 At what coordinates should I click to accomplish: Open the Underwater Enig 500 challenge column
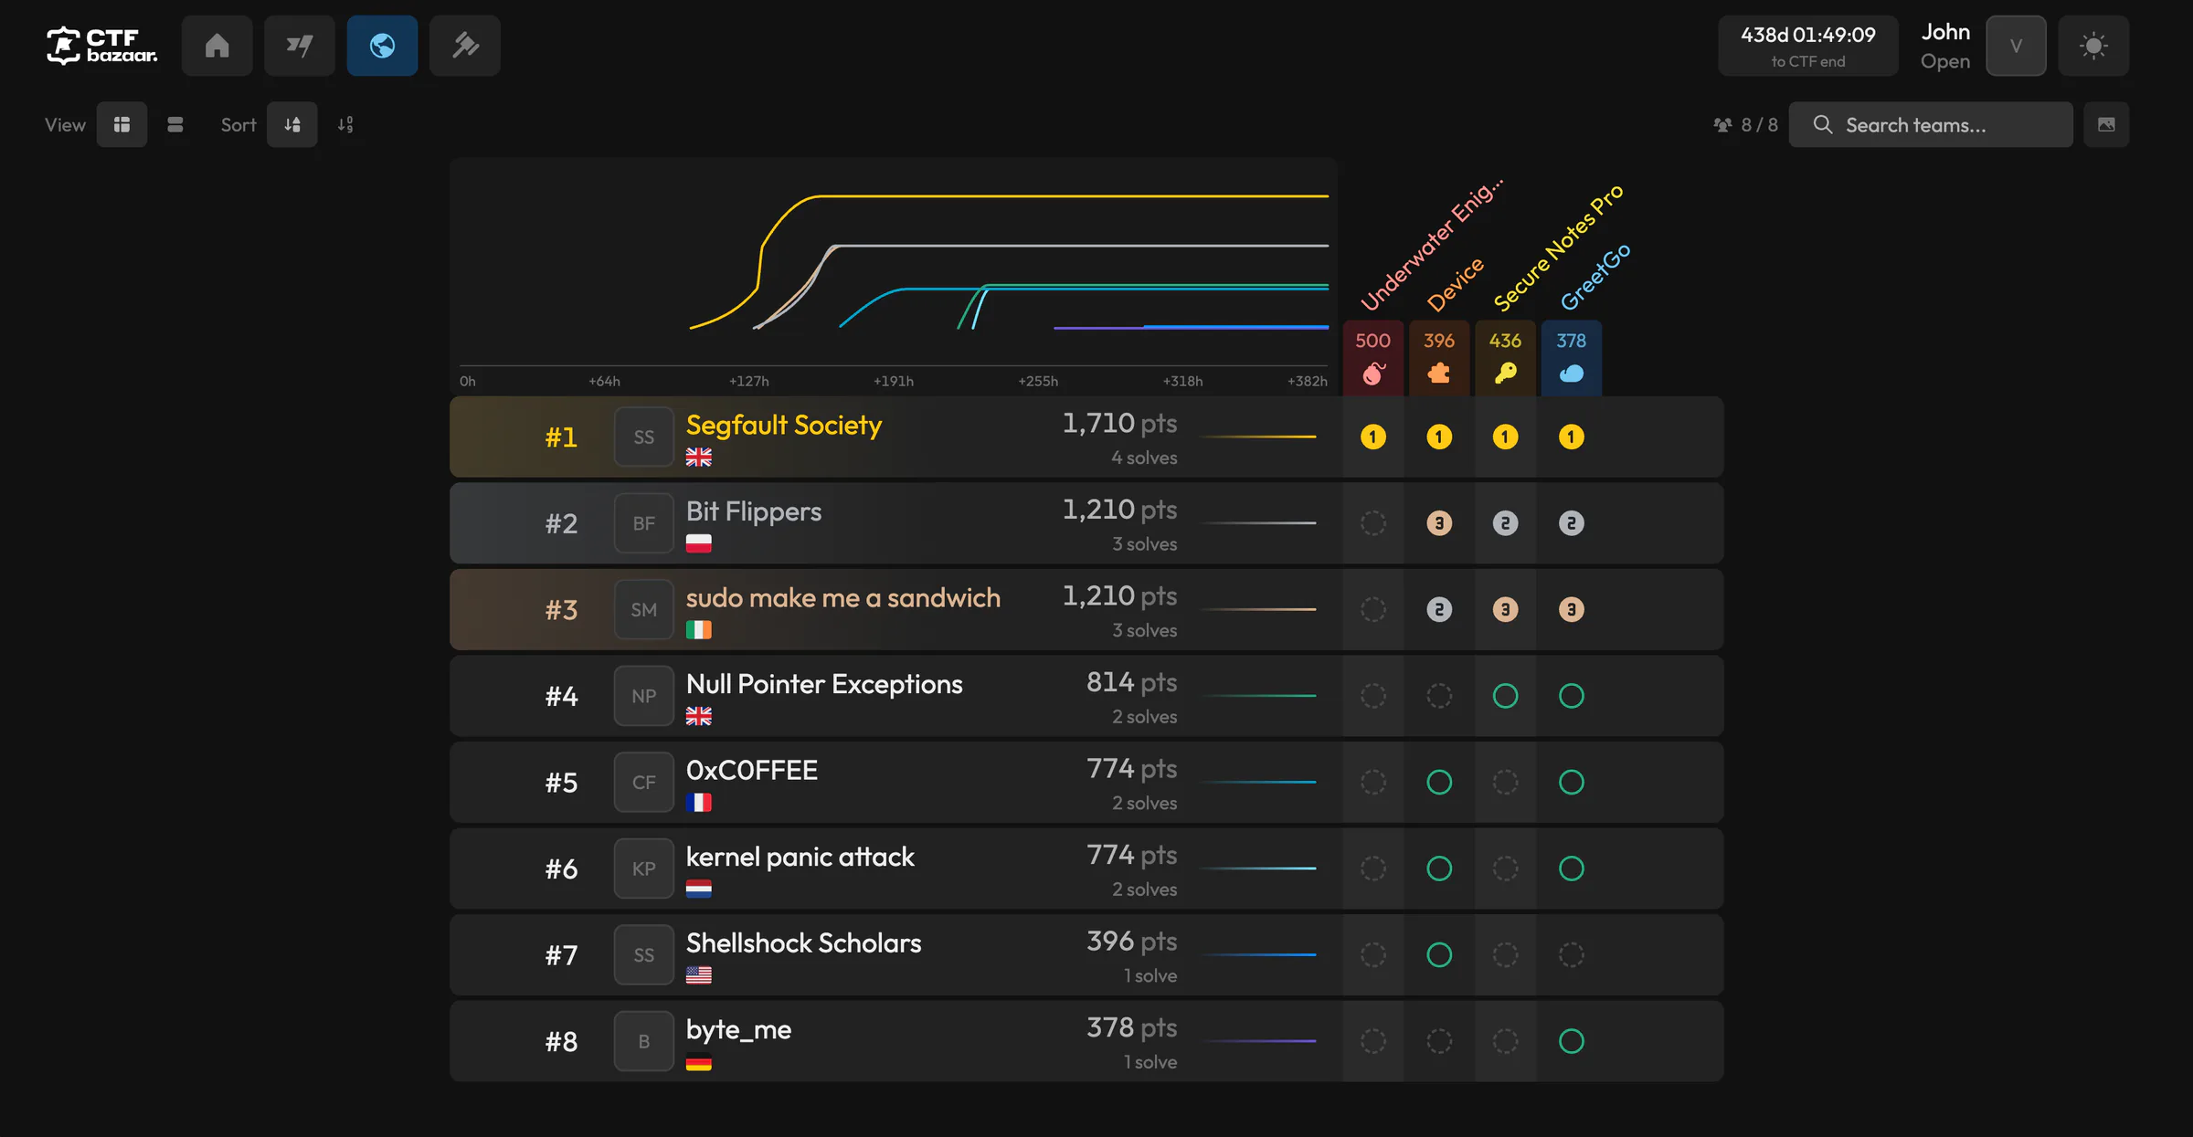(1372, 357)
